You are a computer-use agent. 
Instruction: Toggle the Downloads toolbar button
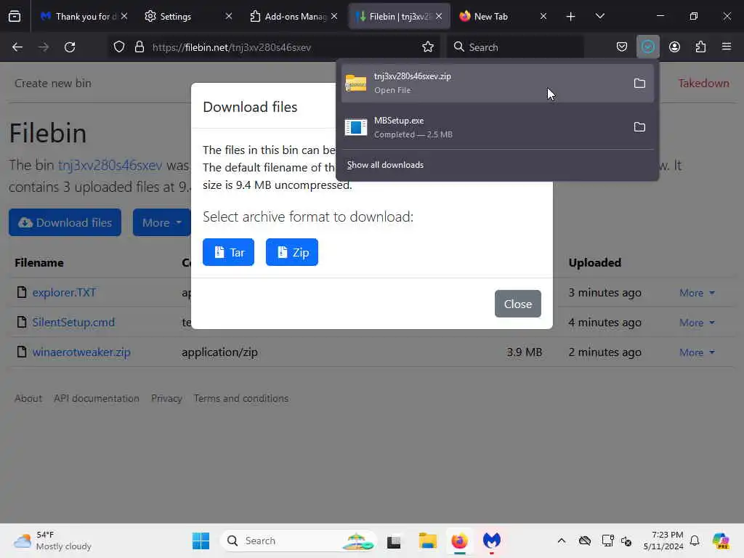(x=647, y=47)
